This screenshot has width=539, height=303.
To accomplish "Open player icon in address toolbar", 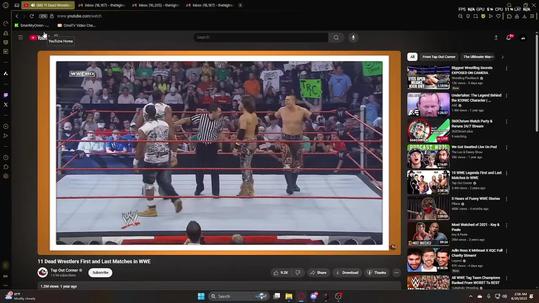I will pyautogui.click(x=491, y=16).
